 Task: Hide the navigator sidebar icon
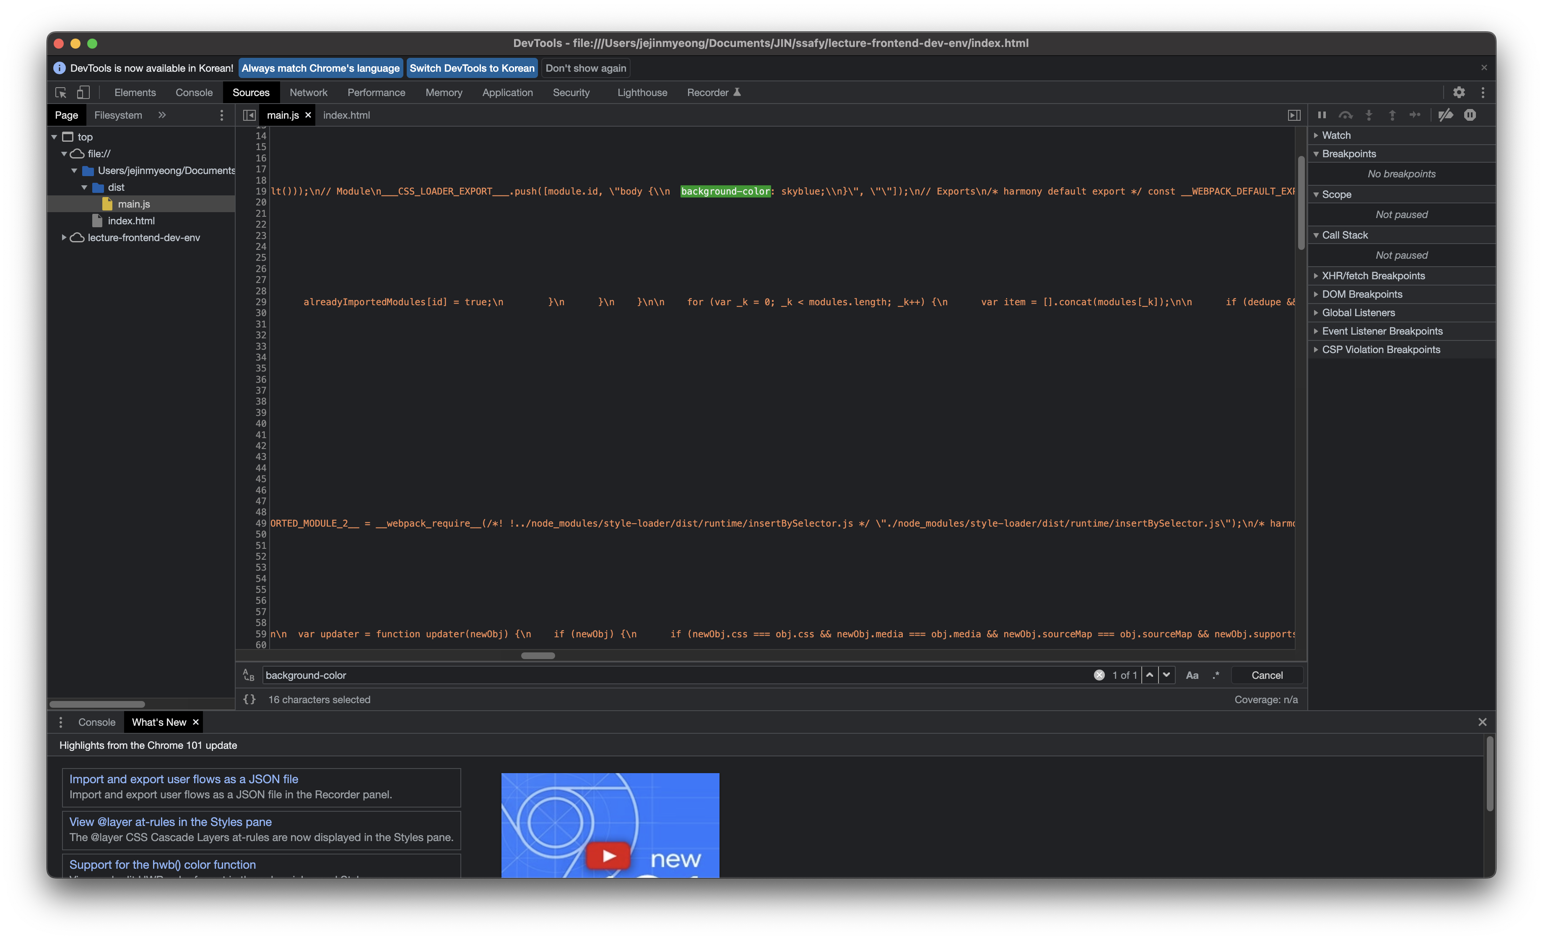click(x=249, y=115)
